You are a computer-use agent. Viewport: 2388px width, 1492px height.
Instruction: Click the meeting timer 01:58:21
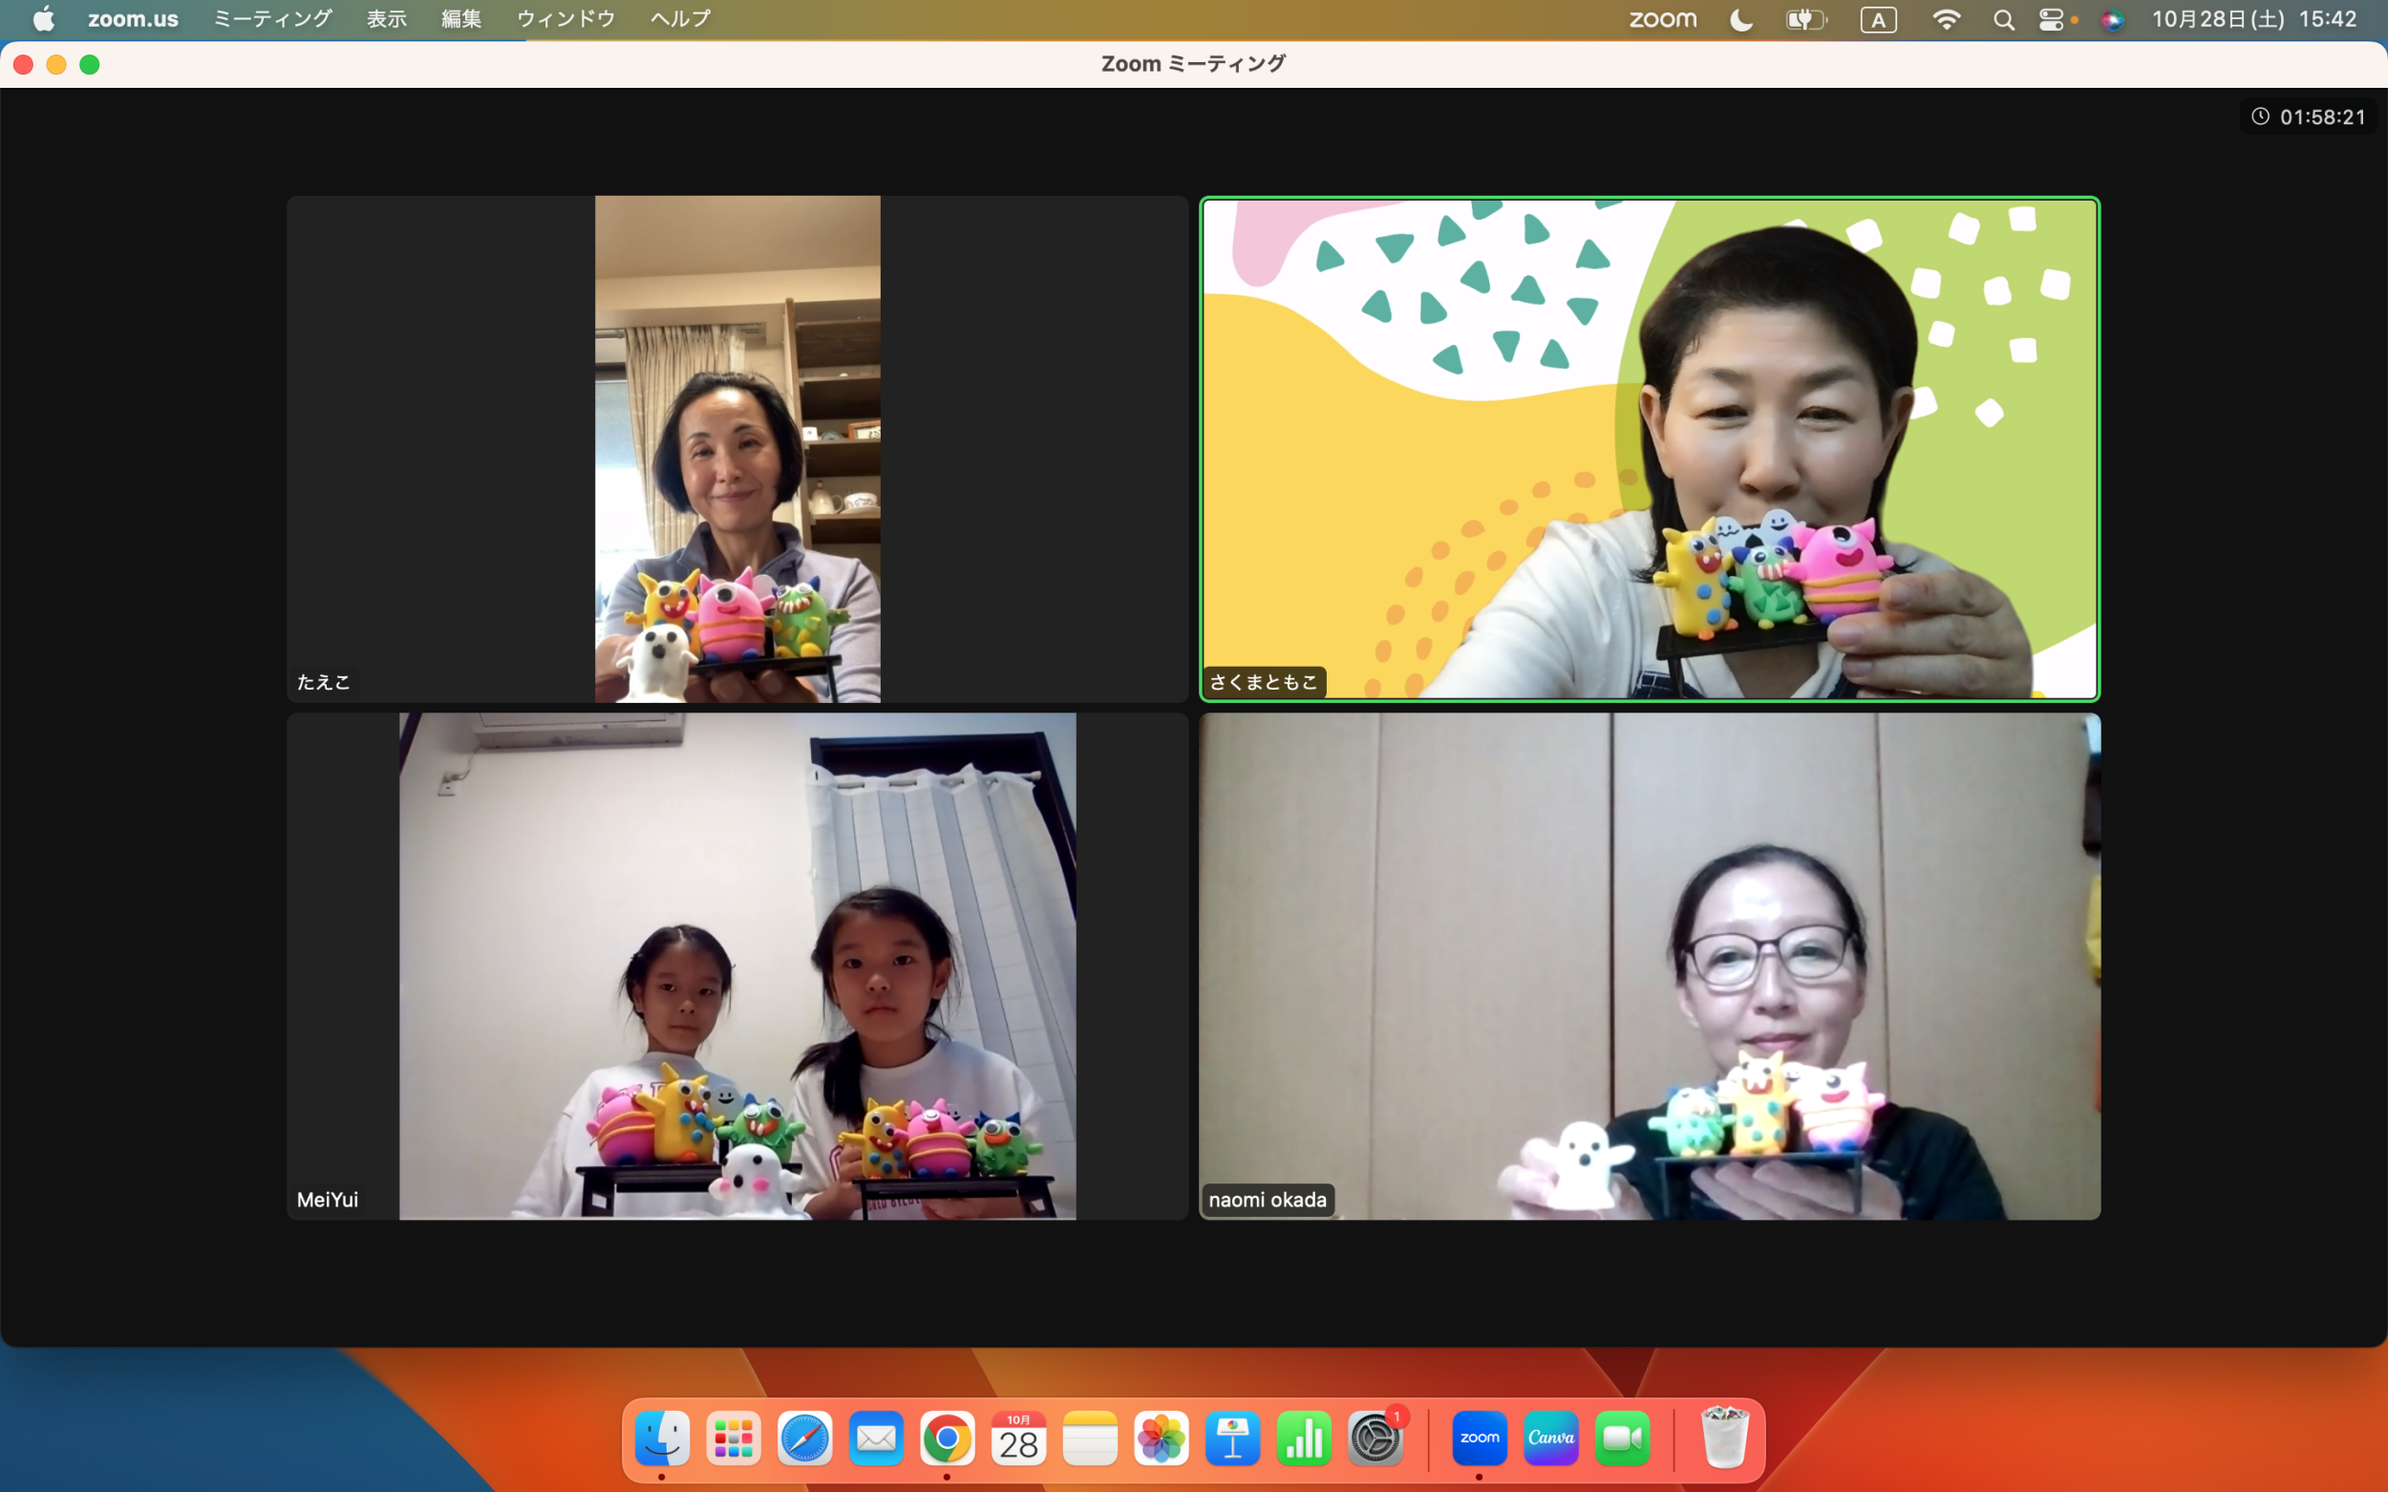[2309, 117]
